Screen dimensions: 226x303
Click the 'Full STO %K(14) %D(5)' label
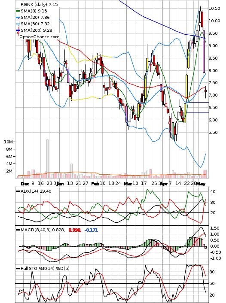45,268
